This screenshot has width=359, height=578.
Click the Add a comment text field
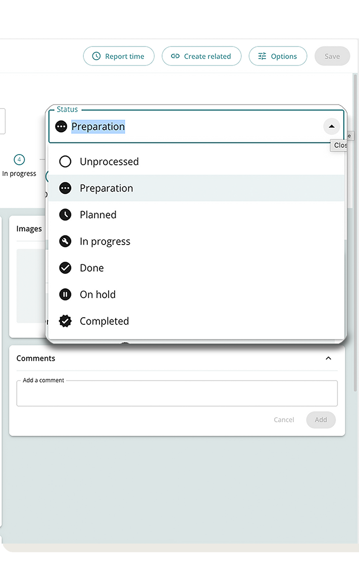coord(177,394)
